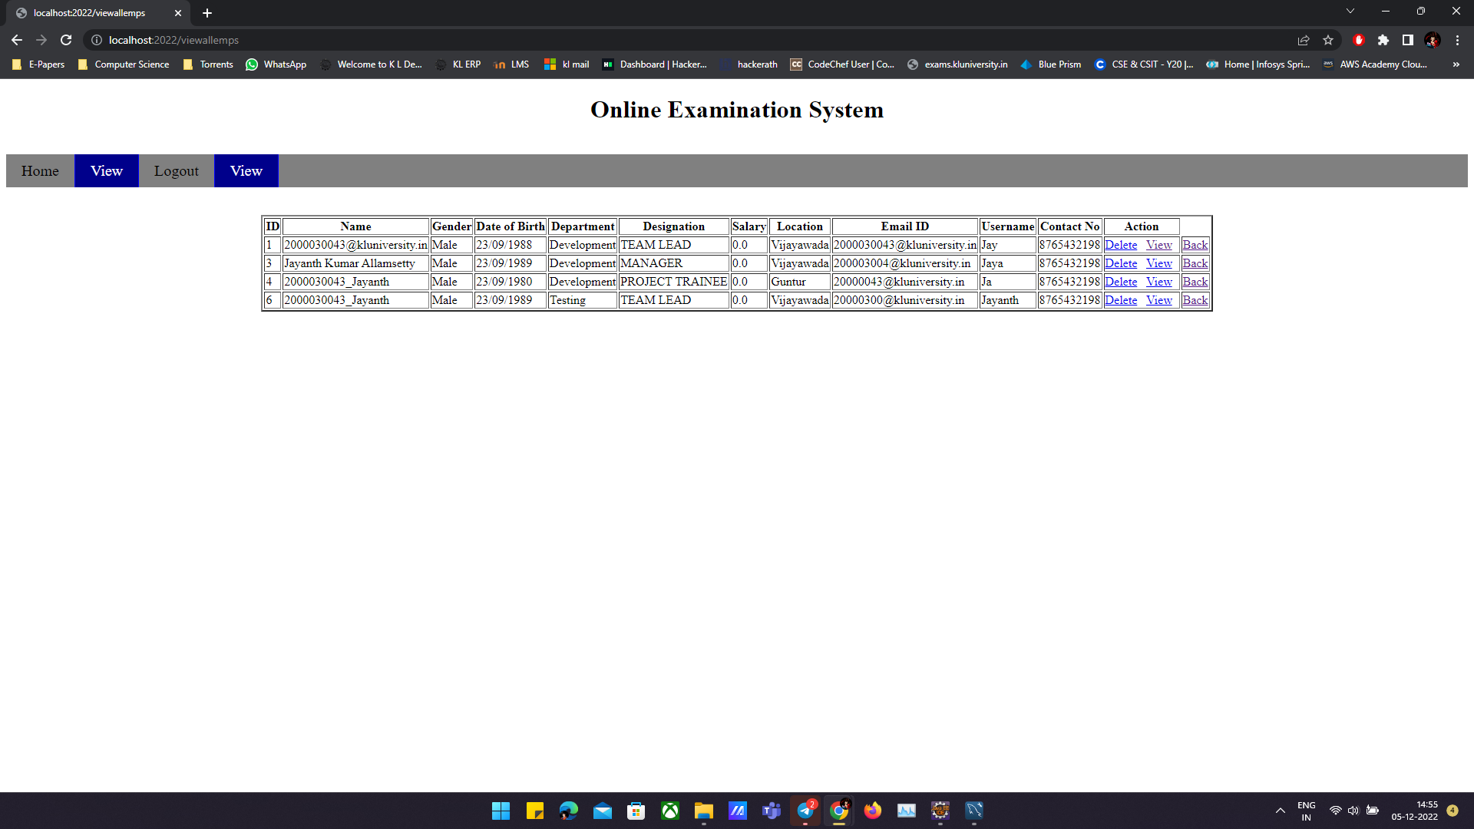Expand hidden system tray icons
The image size is (1474, 829).
(x=1280, y=810)
